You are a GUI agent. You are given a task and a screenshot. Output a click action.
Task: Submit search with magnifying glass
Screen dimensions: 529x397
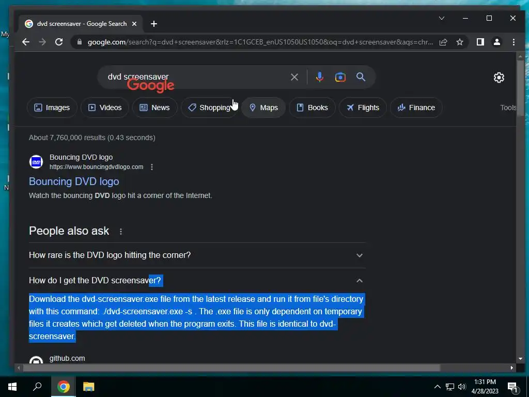(x=361, y=77)
